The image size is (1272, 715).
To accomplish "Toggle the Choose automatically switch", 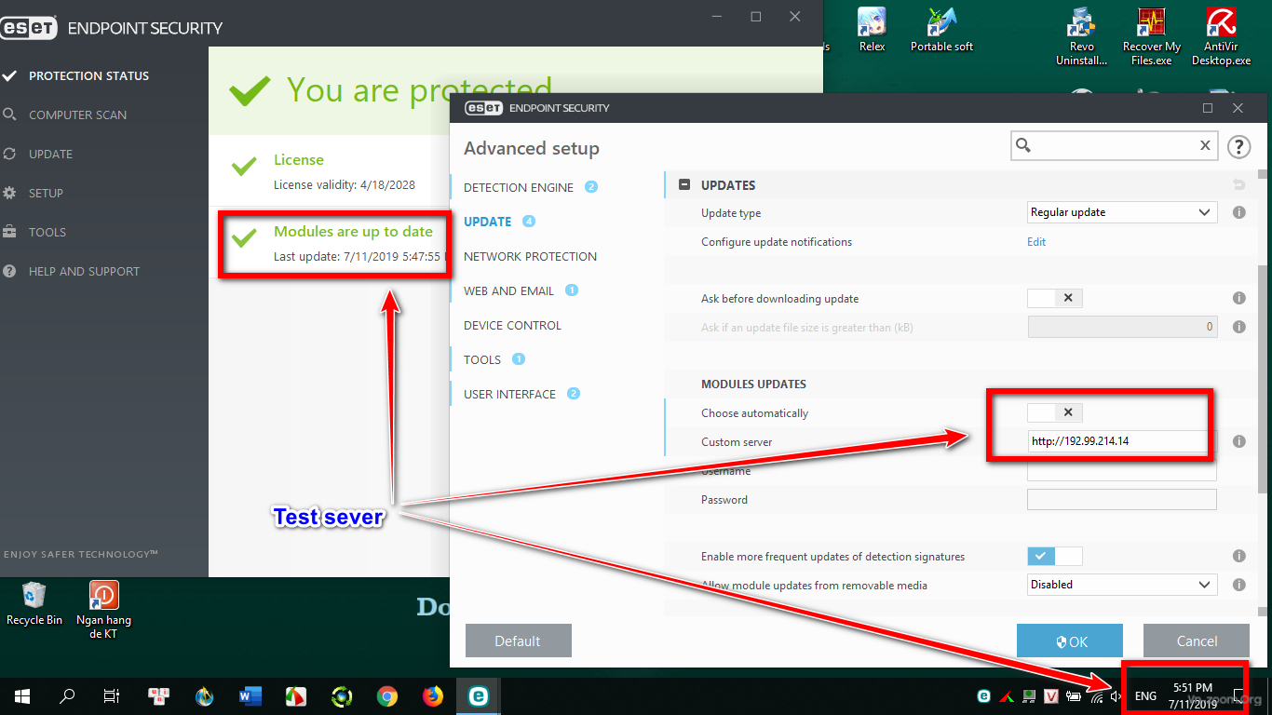I will [1055, 412].
